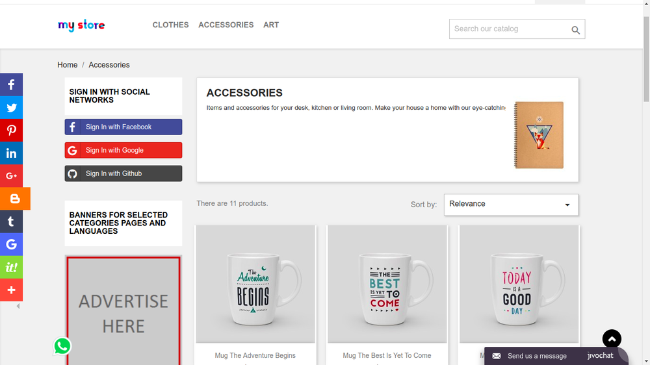Share page via Facebook sidebar icon
650x365 pixels.
(x=11, y=84)
